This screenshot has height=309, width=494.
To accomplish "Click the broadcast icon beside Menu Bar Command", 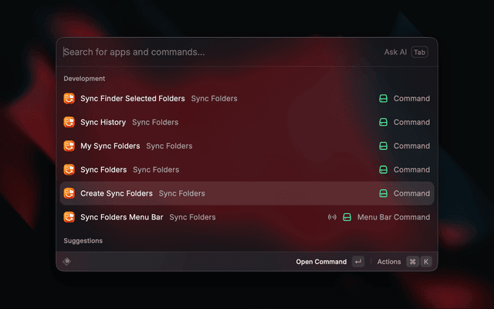I will point(332,217).
